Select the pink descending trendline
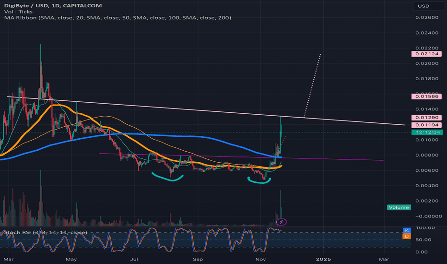447x264 pixels. (206, 111)
